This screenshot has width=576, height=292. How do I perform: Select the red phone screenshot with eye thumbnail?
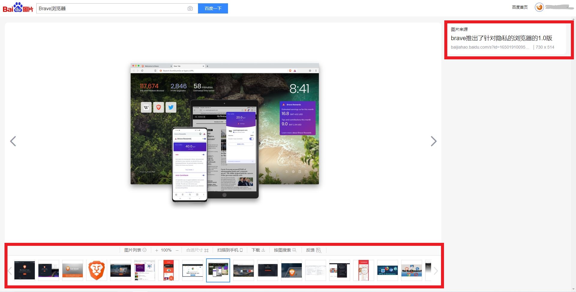169,270
